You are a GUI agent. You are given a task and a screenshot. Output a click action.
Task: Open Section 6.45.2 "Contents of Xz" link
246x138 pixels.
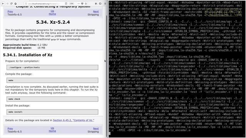pos(73,120)
